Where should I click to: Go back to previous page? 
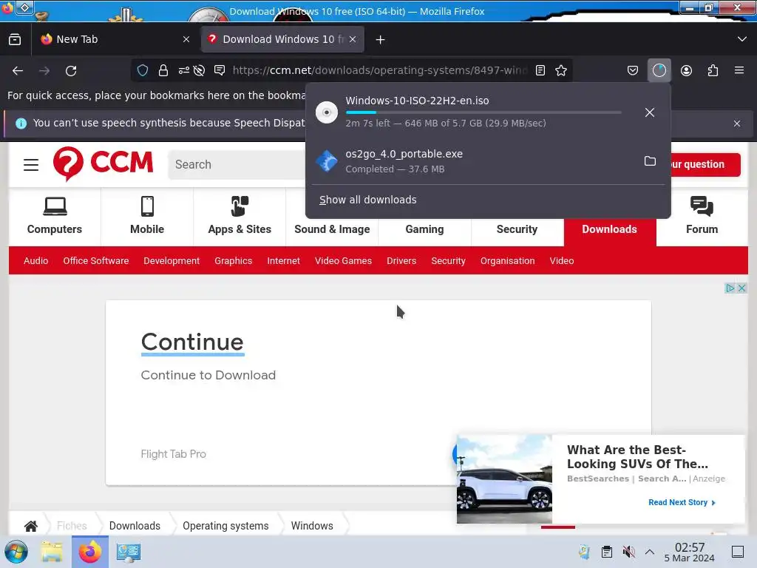18,70
